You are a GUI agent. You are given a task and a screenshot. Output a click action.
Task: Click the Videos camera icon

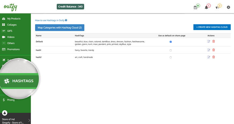3,37
